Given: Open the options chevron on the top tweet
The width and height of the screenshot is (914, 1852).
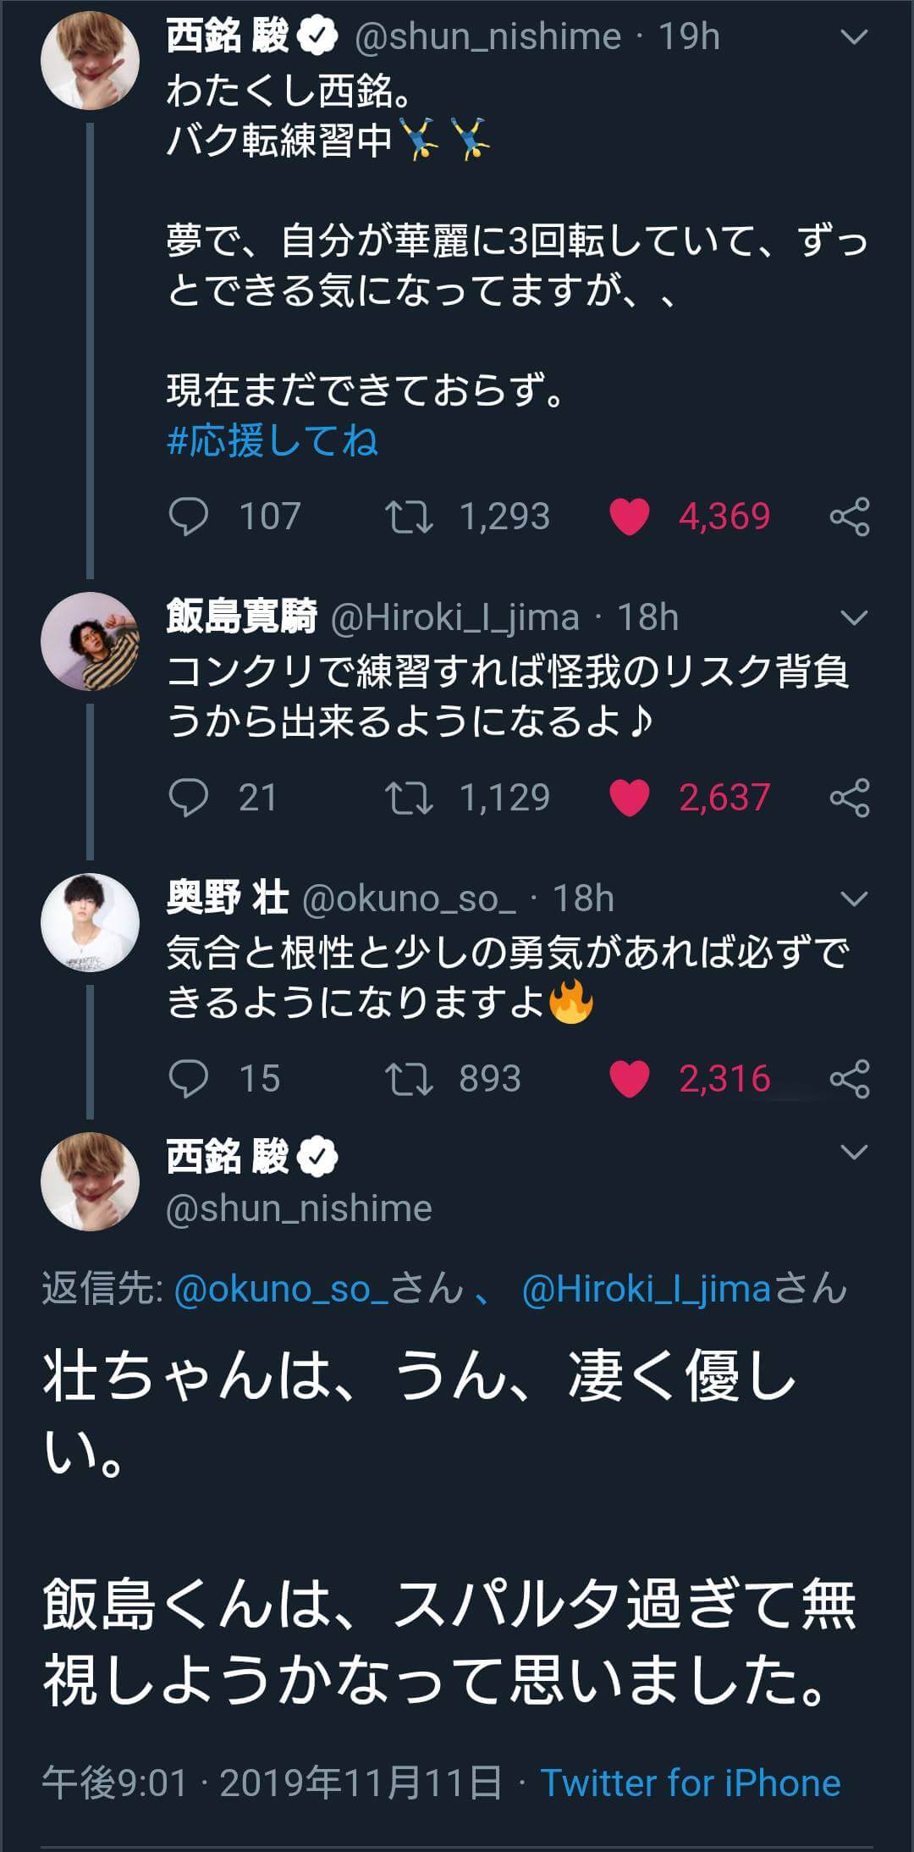Looking at the screenshot, I should 855,37.
